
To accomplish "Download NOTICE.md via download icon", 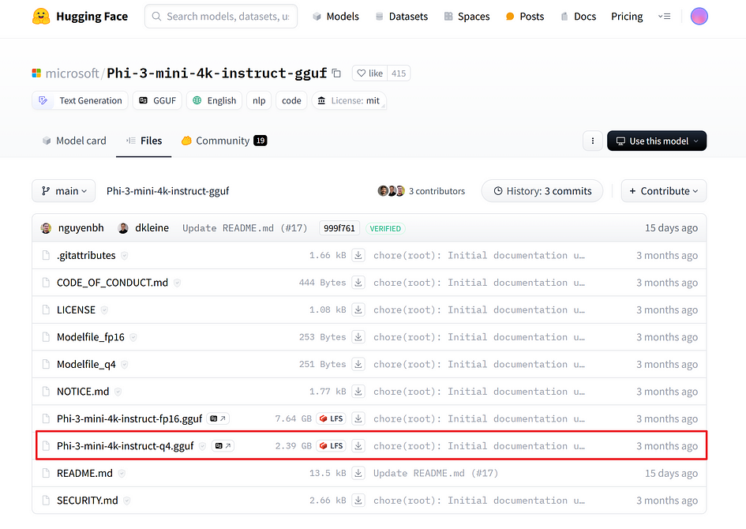I will pyautogui.click(x=358, y=391).
